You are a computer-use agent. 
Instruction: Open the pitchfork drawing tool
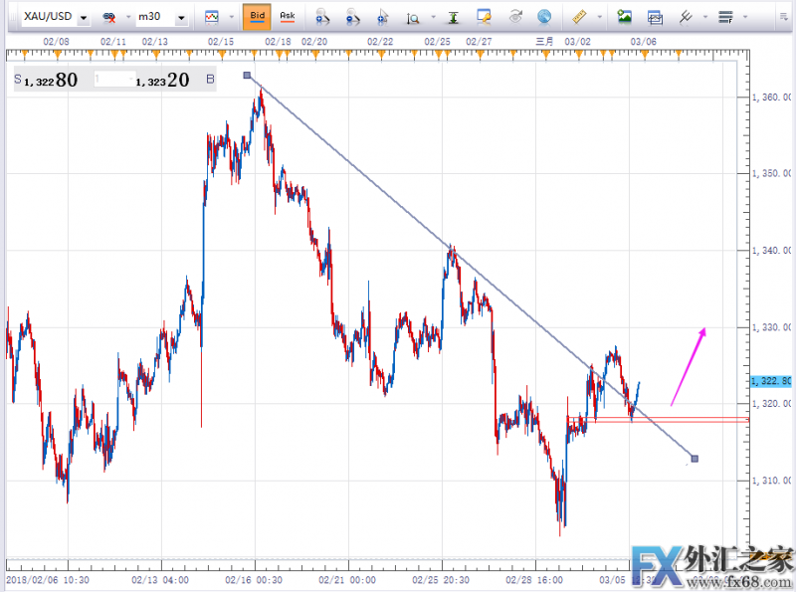coord(686,17)
